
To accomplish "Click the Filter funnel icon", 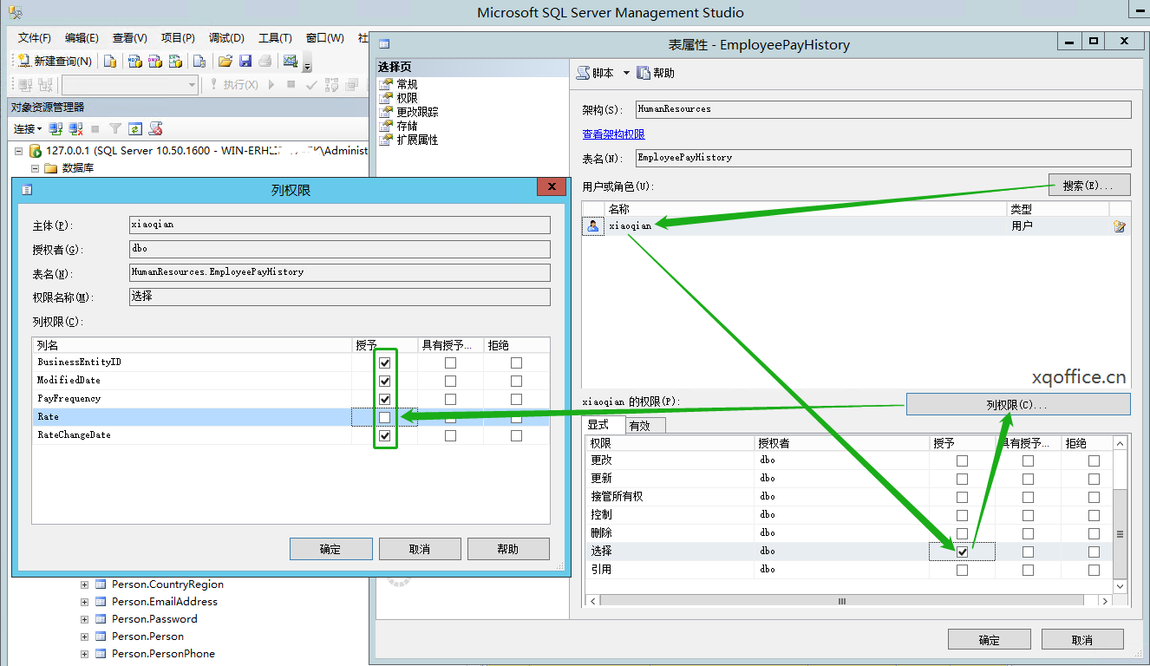I will point(114,128).
